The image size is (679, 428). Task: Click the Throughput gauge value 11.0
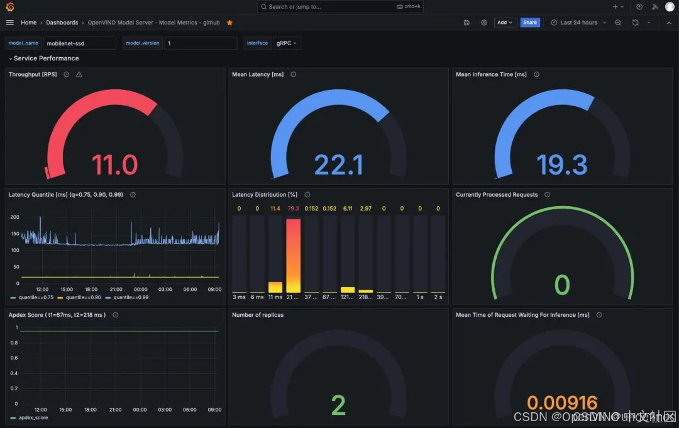[115, 165]
